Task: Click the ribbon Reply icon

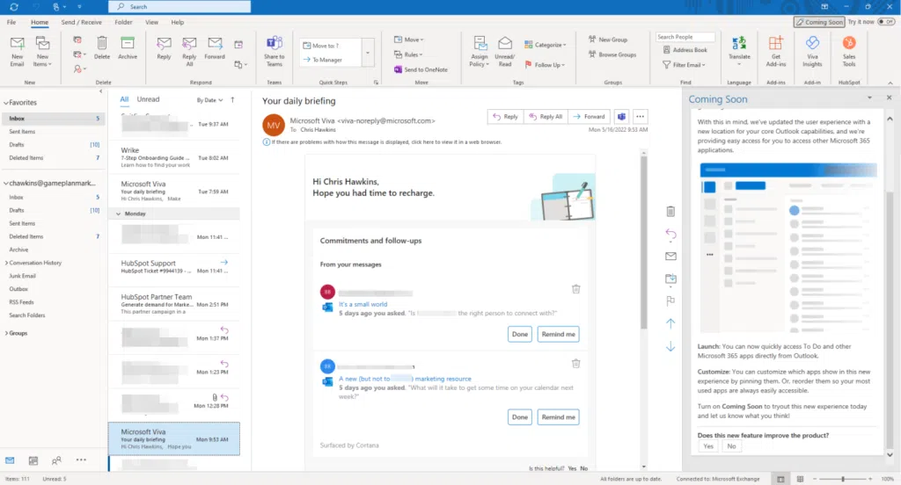Action: coord(164,48)
